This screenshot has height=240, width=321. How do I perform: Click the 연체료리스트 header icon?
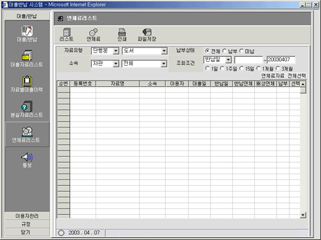tap(60, 19)
